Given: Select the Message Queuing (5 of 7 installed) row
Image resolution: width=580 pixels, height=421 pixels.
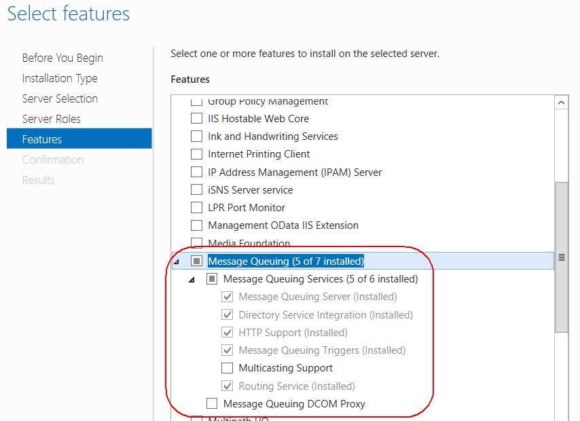Looking at the screenshot, I should tap(363, 261).
